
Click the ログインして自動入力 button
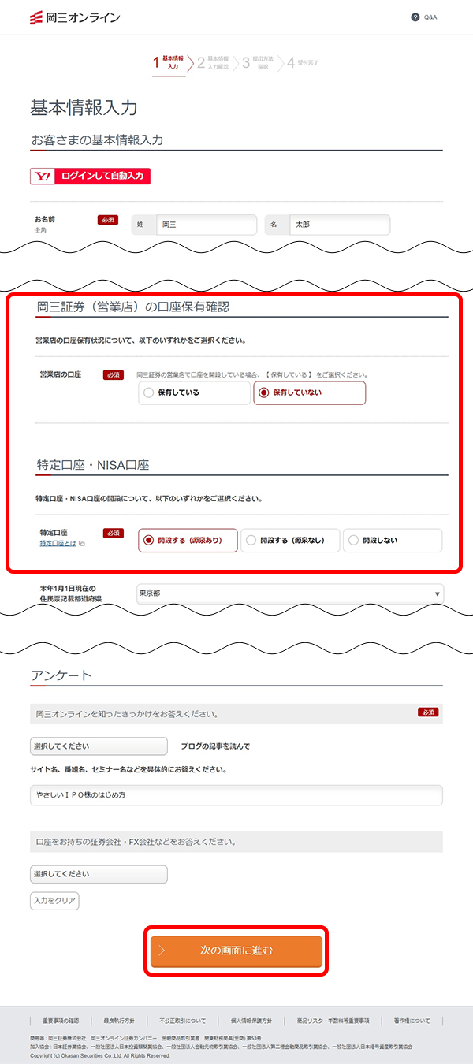pos(102,177)
